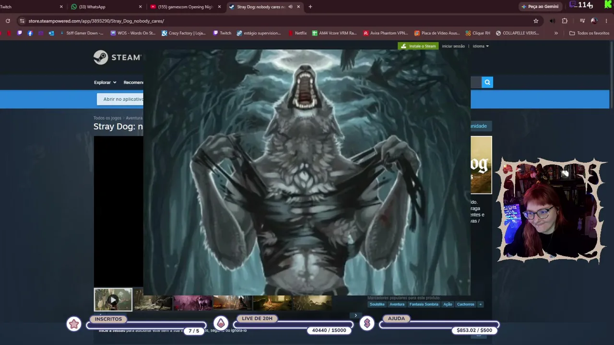Screen dimensions: 614x345
Task: Open the Todos os jogos breadcrumb
Action: (107, 118)
